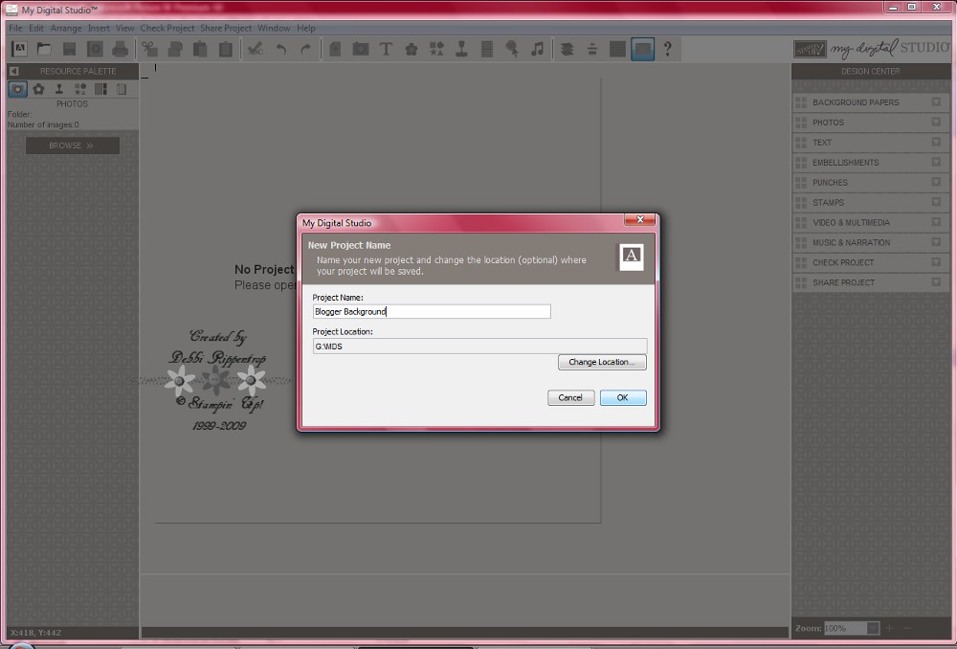The height and width of the screenshot is (649, 957).
Task: Click the Add Embellishment flower icon
Action: tap(412, 49)
